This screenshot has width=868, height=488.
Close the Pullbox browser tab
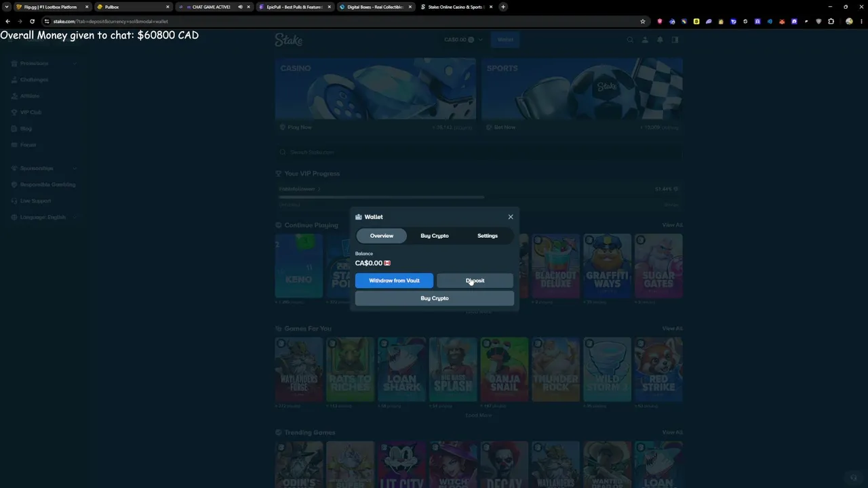click(x=167, y=7)
